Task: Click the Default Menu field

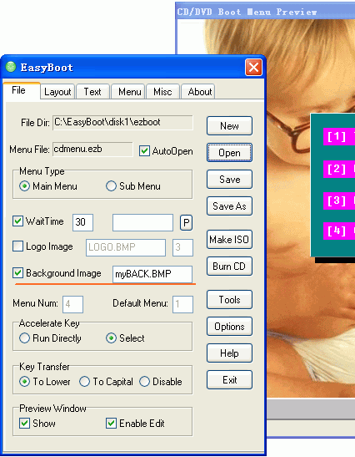Action: pos(182,305)
